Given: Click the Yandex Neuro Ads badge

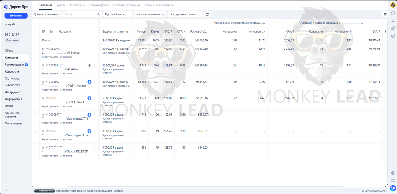Looking at the screenshot, I should pyautogui.click(x=44, y=191).
